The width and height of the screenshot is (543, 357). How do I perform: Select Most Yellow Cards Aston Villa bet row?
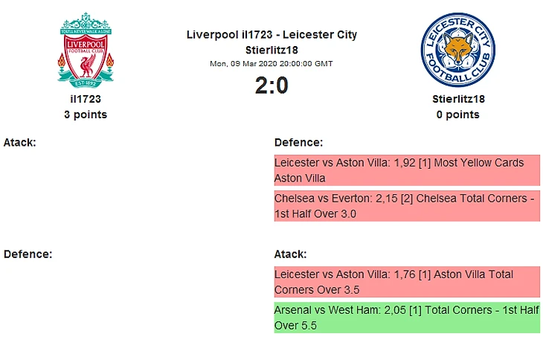click(x=407, y=170)
